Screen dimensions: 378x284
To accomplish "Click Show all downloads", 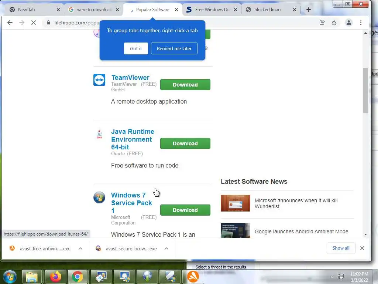I will pyautogui.click(x=341, y=248).
